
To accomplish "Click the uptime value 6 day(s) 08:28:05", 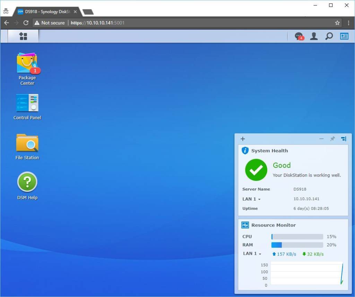I will click(x=311, y=208).
